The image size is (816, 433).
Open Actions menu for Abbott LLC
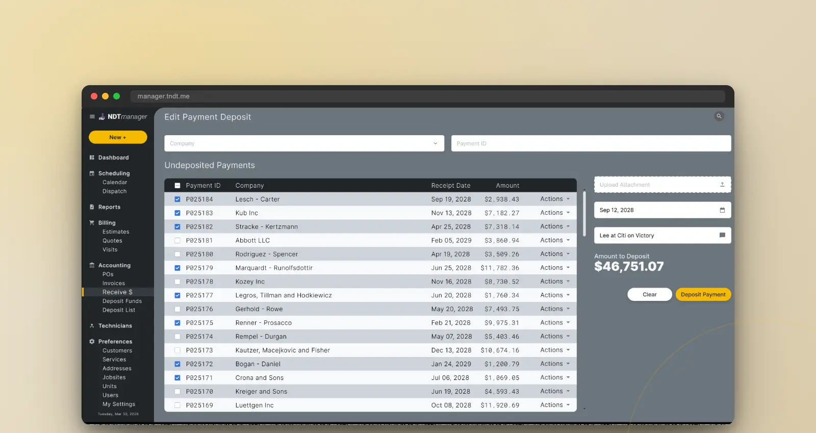click(x=555, y=240)
